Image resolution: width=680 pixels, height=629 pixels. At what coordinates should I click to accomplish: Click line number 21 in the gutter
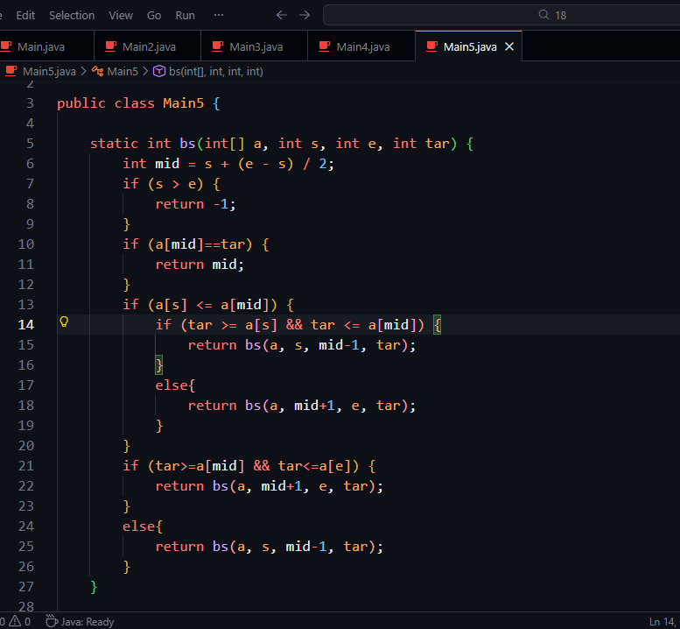(x=26, y=466)
